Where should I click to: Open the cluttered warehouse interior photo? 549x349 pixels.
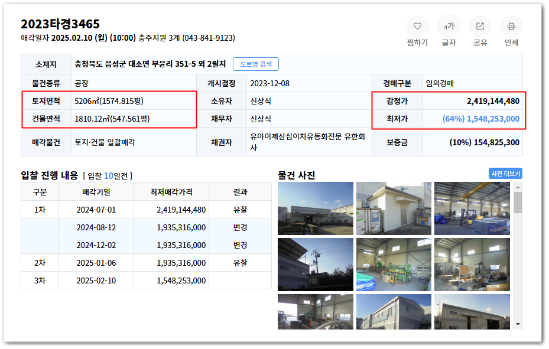pos(472,265)
